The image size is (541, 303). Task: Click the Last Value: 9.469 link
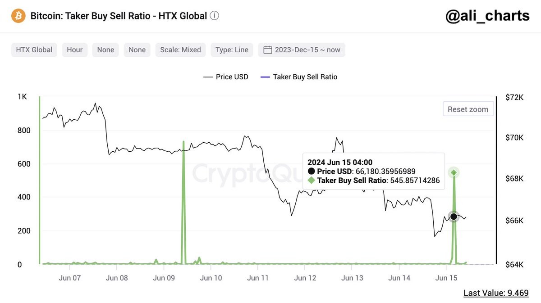click(x=496, y=293)
